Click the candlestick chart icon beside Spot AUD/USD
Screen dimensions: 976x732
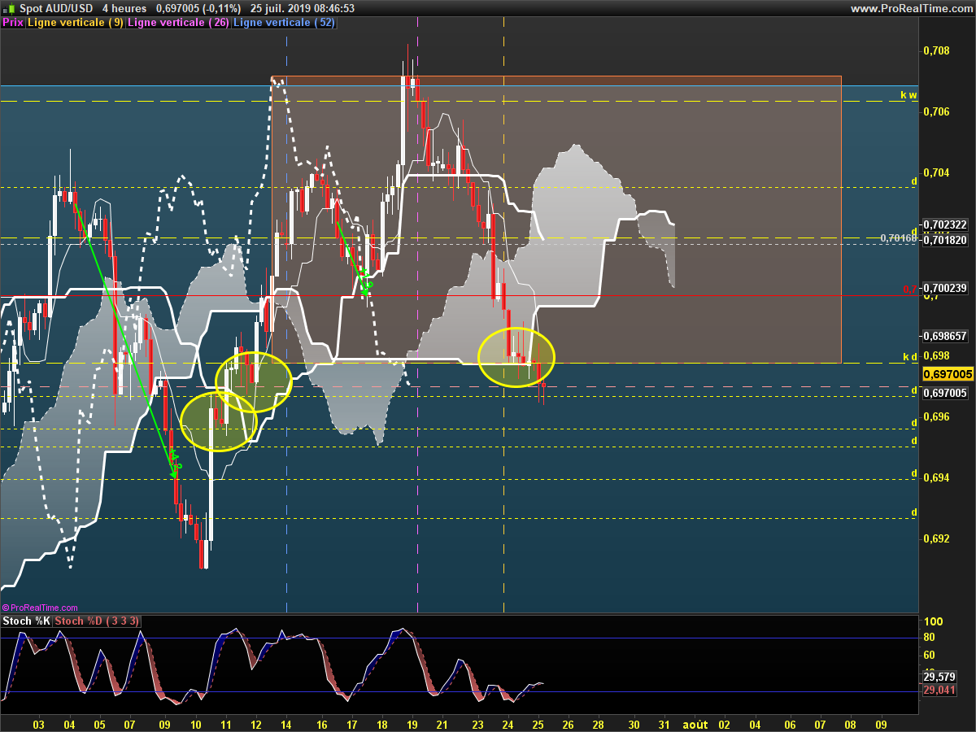click(x=8, y=8)
